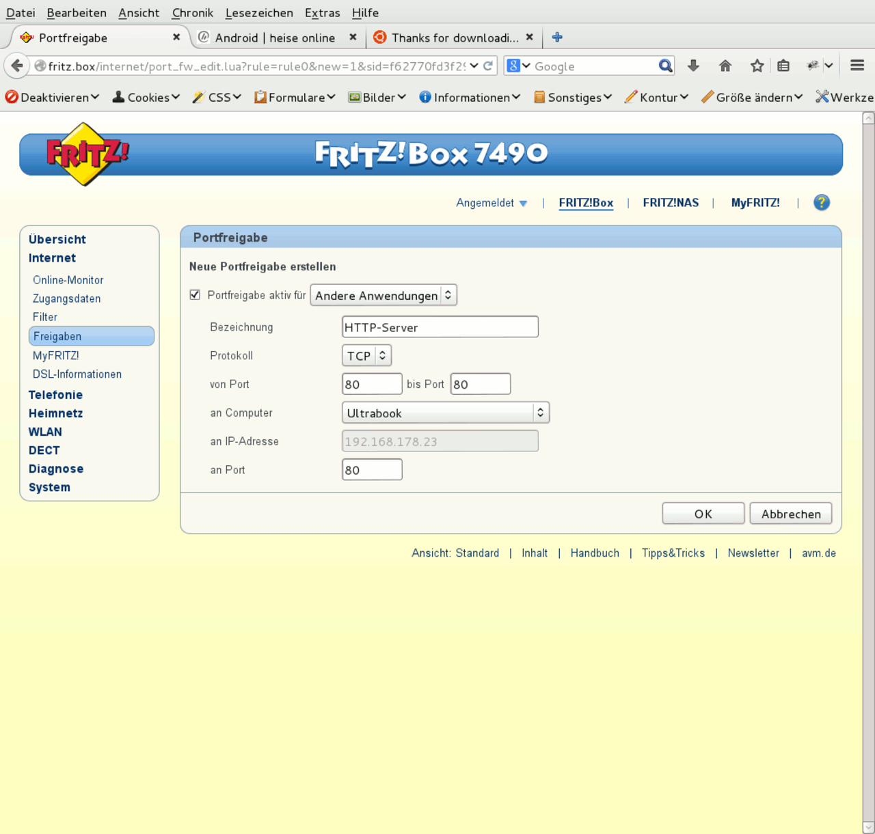This screenshot has height=834, width=875.
Task: Click the Abbrechen button
Action: tap(791, 514)
